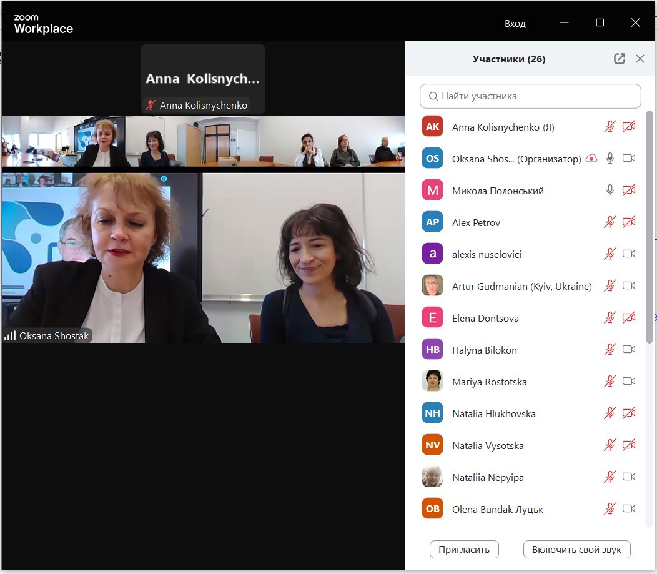
Task: Click the 'Вход' link in title bar
Action: (515, 24)
